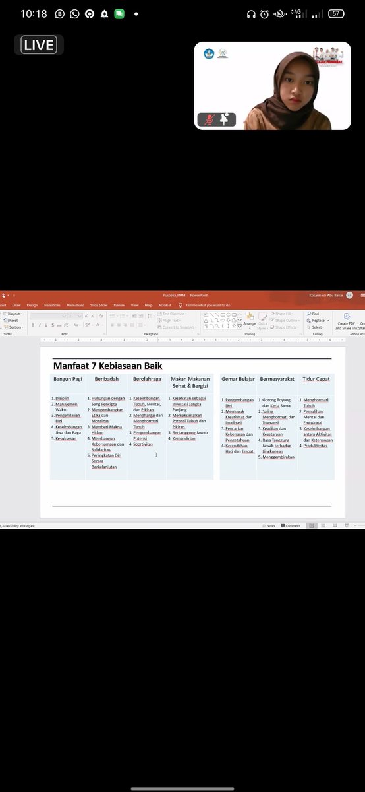Switch to Normal view from the status bar
This screenshot has width=365, height=792.
pos(311,526)
